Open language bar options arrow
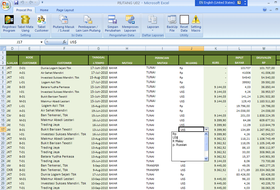The image size is (280, 190). [x=245, y=4]
